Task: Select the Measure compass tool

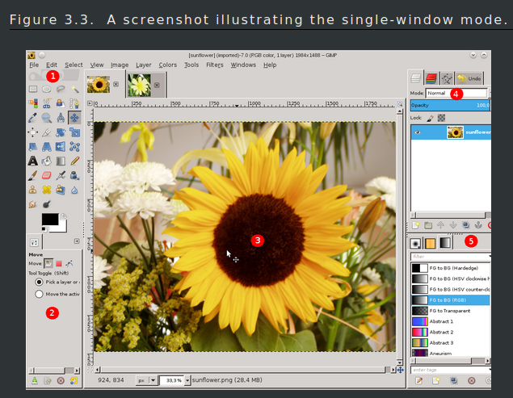Action: 61,118
